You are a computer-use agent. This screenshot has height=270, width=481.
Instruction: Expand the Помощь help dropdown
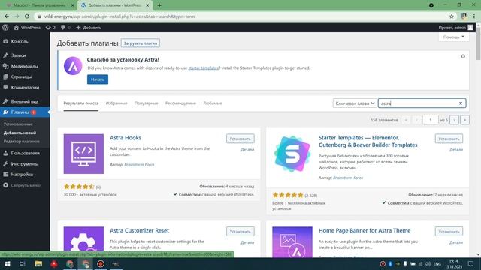coord(453,37)
